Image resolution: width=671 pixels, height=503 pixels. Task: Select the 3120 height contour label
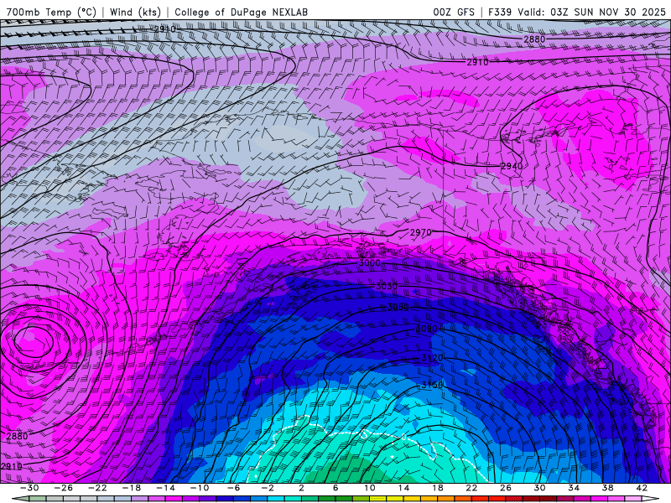tap(432, 358)
